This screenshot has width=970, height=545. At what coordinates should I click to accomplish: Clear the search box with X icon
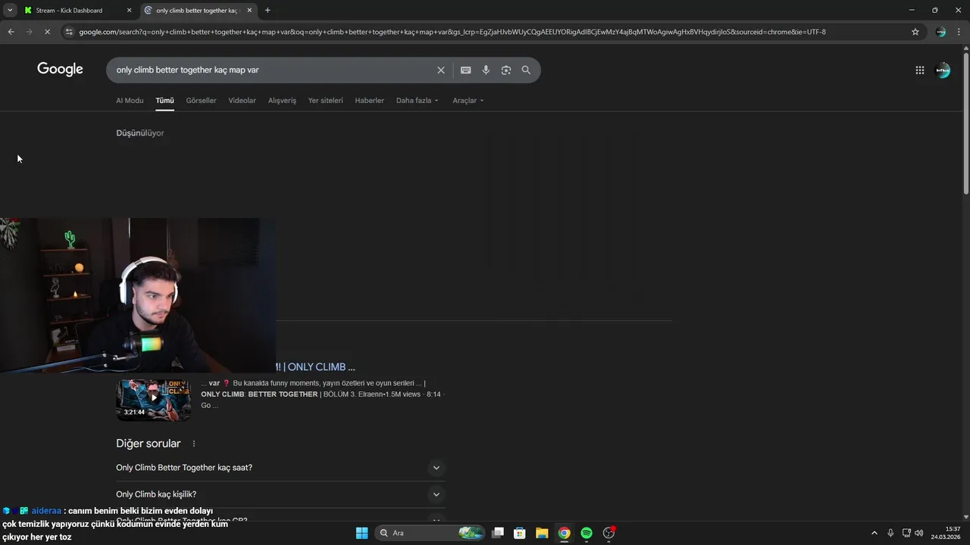click(440, 70)
